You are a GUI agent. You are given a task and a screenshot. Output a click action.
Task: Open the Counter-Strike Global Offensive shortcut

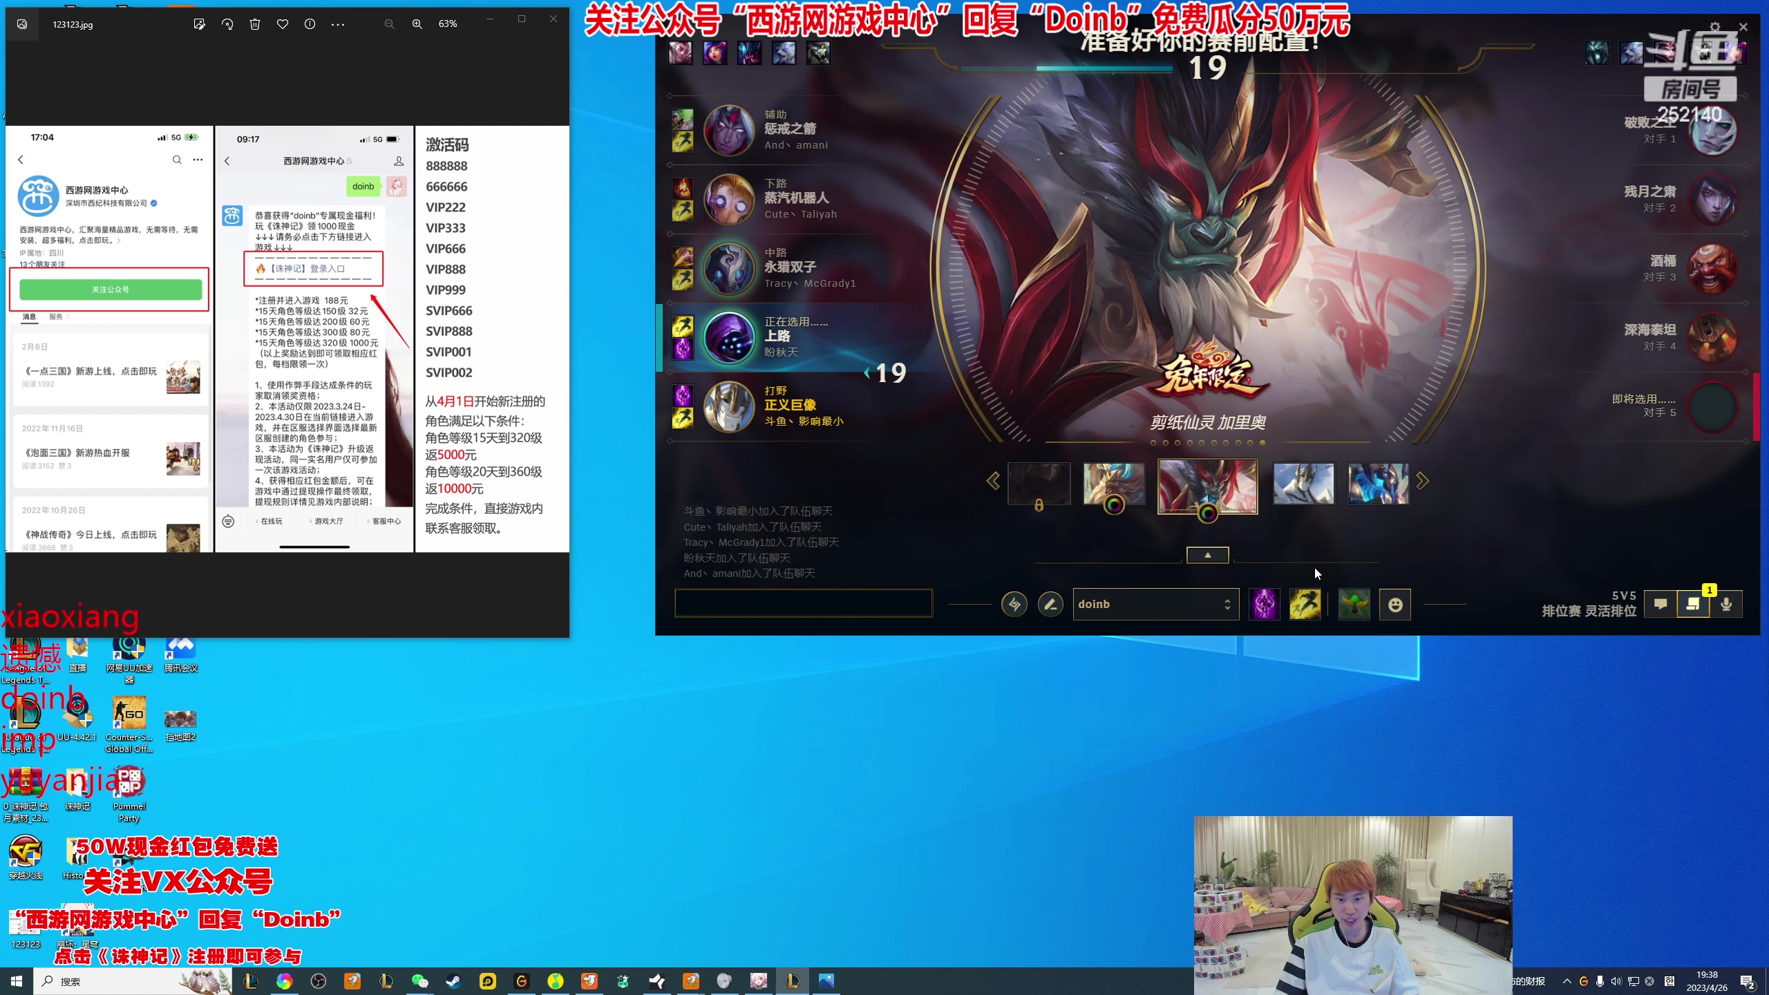pos(129,724)
